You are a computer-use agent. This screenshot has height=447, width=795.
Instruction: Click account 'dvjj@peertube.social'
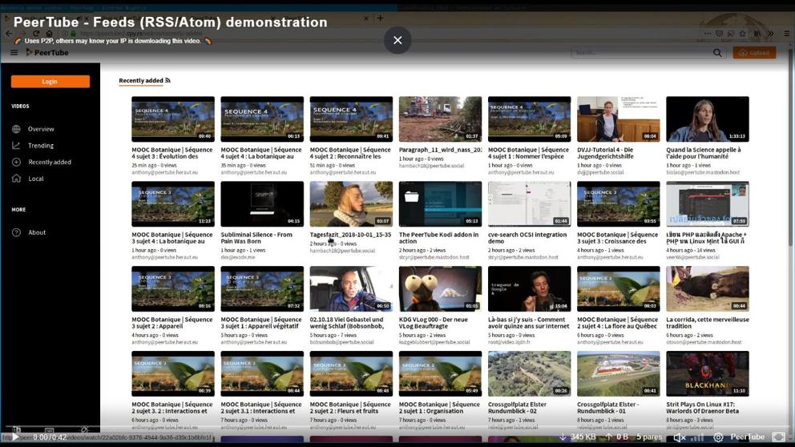click(600, 172)
